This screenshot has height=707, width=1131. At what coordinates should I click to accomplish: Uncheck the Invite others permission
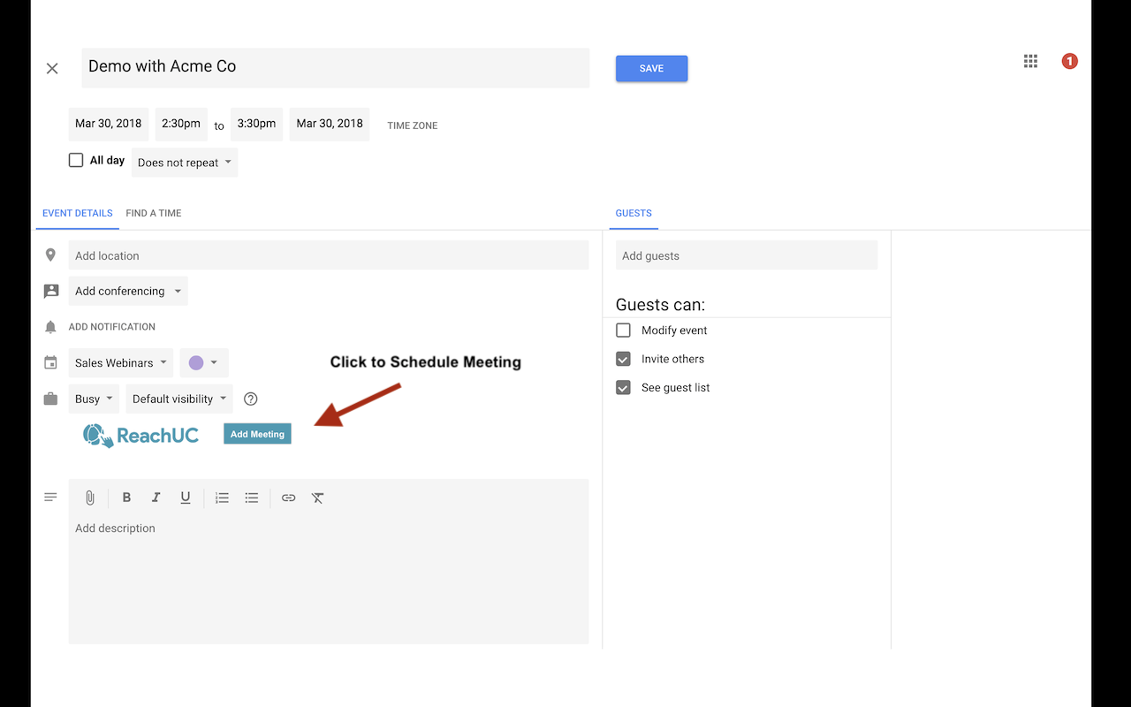point(623,359)
